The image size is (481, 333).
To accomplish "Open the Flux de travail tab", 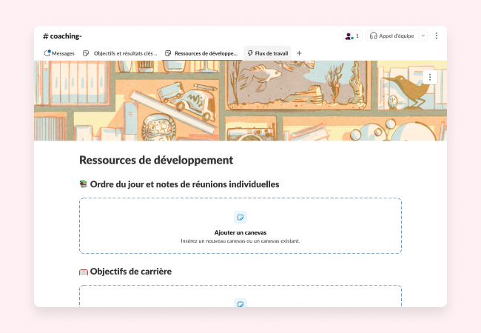I will point(268,53).
